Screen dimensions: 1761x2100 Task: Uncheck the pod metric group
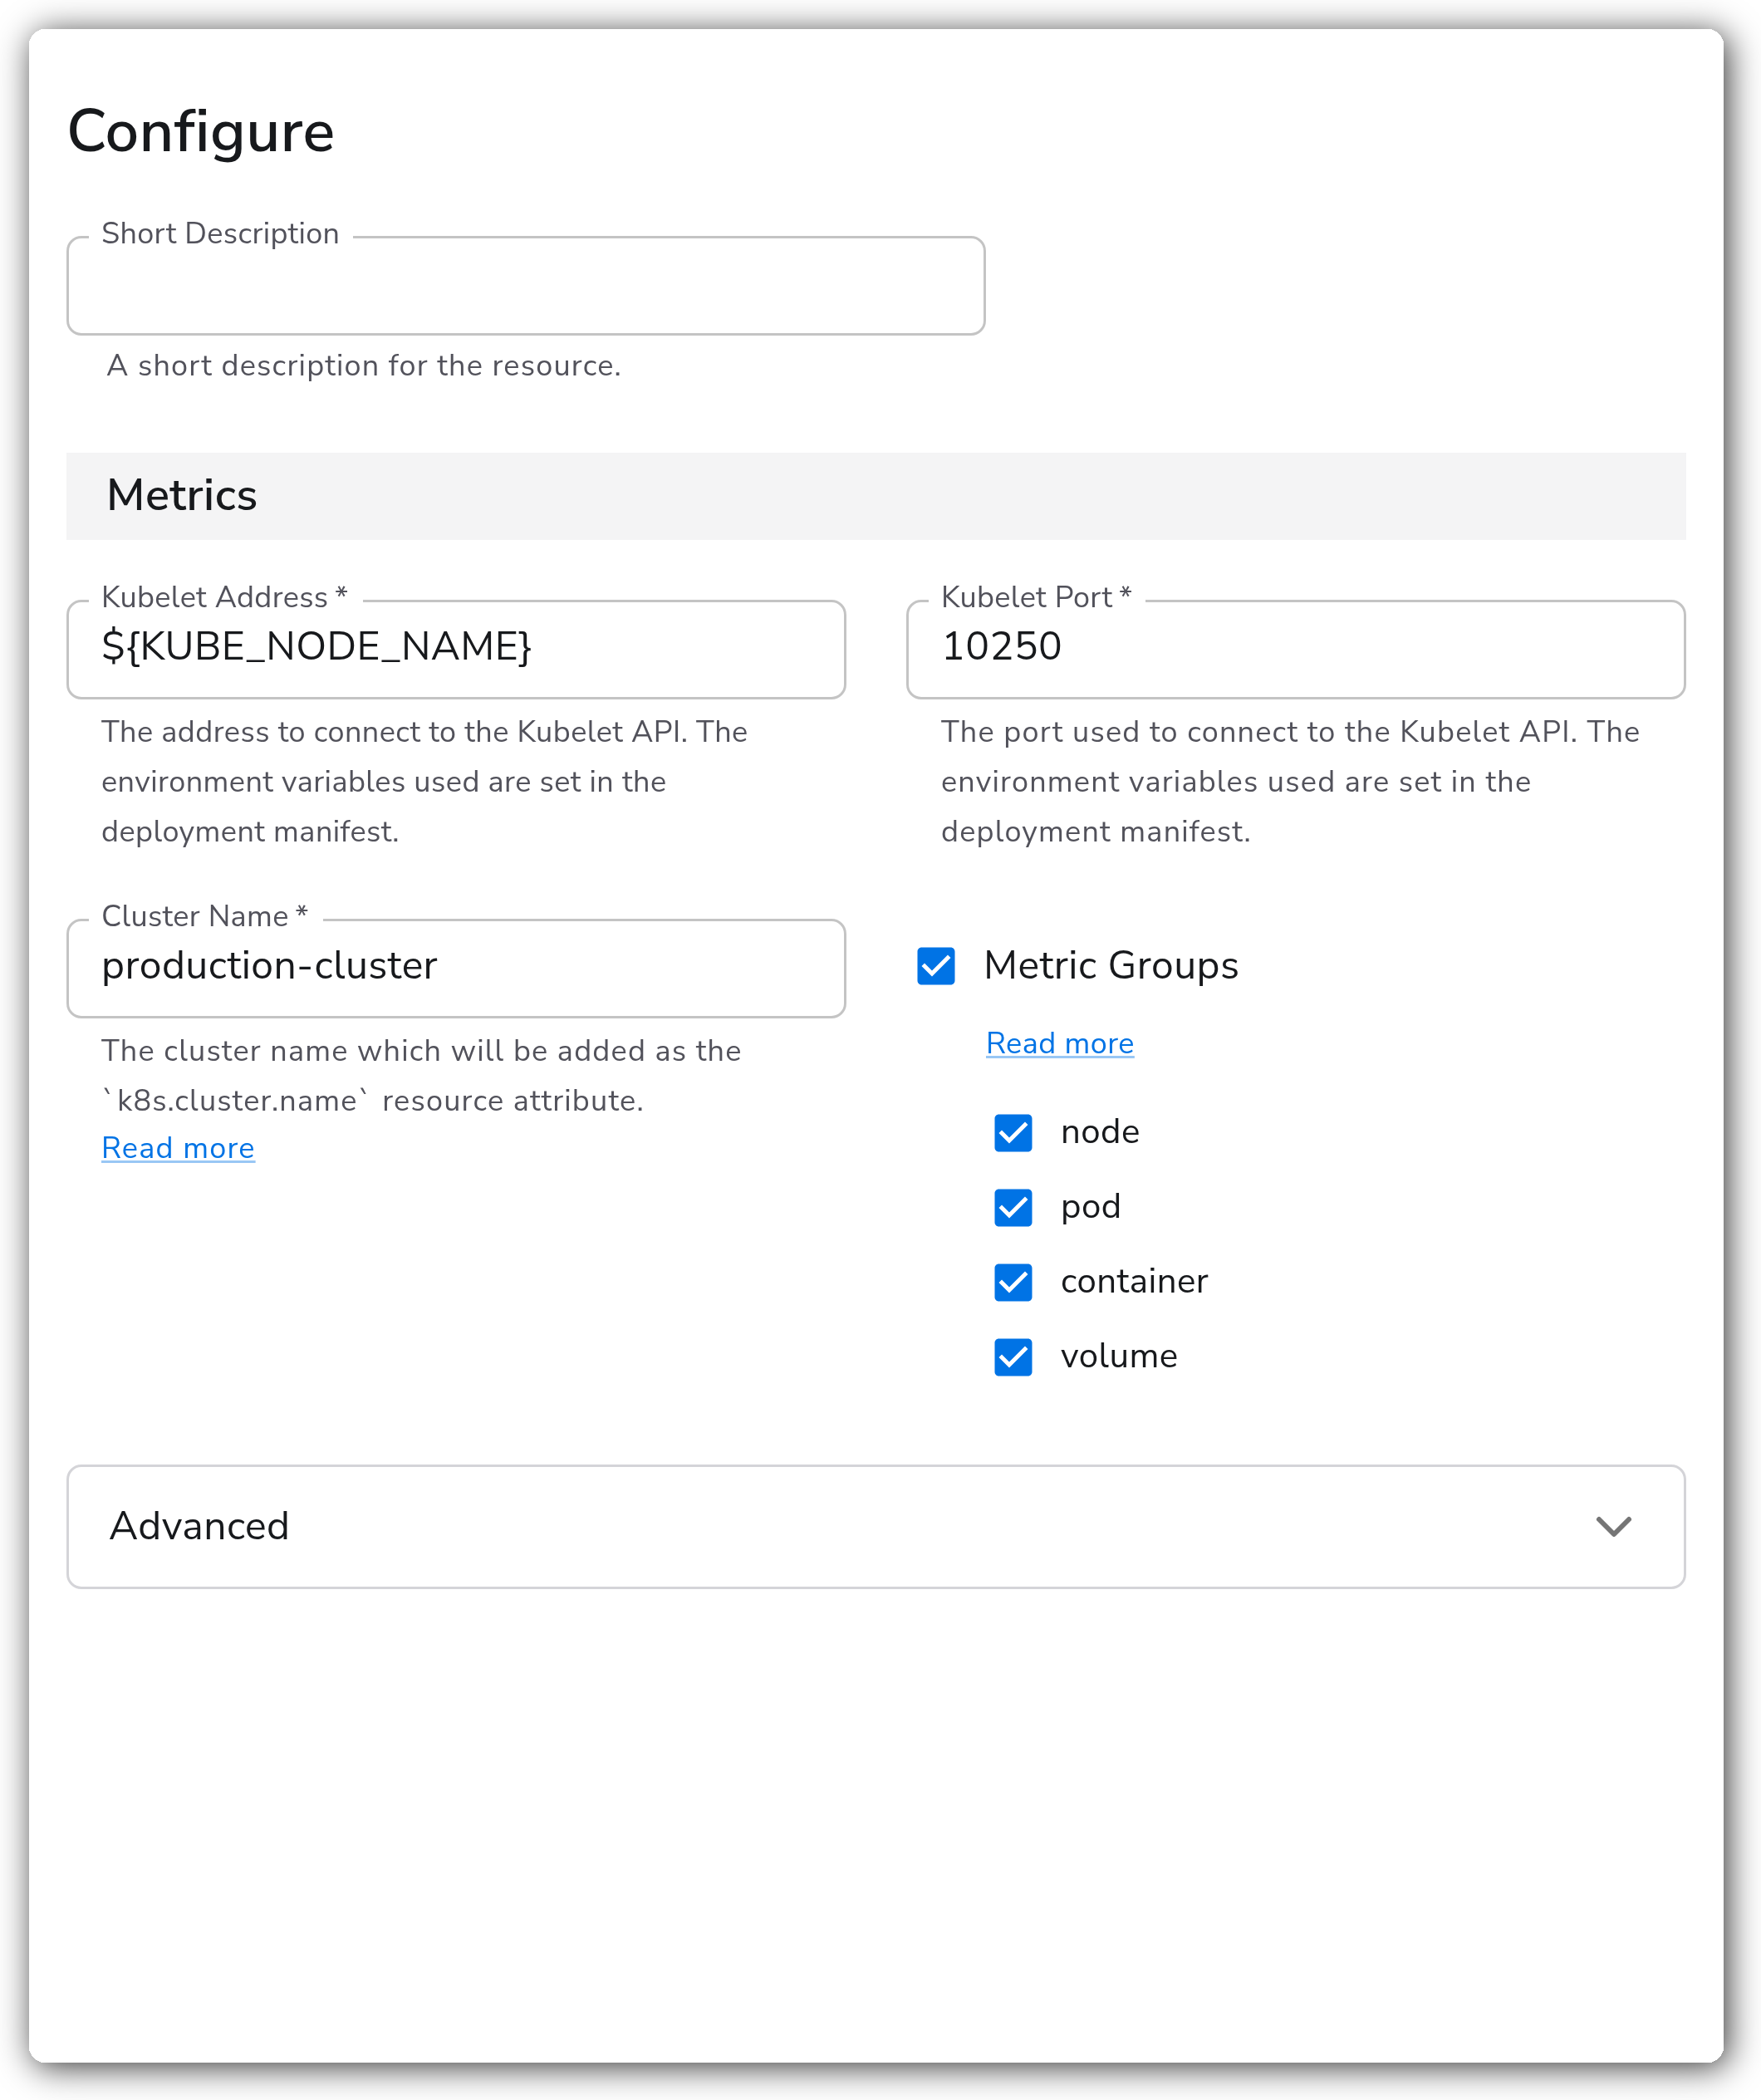tap(1013, 1207)
